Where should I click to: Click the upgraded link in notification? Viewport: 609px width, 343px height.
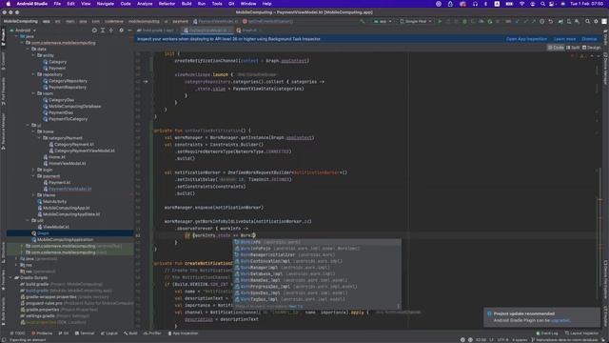[x=560, y=320]
